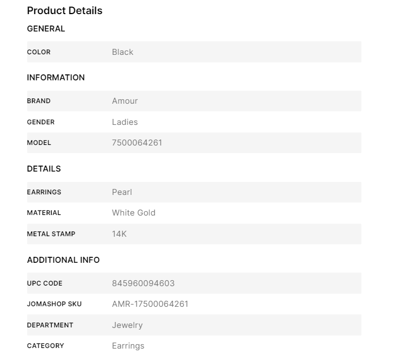Select the 14K metal stamp value
This screenshot has width=406, height=354.
(119, 234)
